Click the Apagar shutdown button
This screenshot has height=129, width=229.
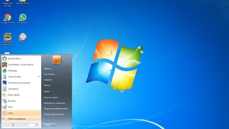48,125
